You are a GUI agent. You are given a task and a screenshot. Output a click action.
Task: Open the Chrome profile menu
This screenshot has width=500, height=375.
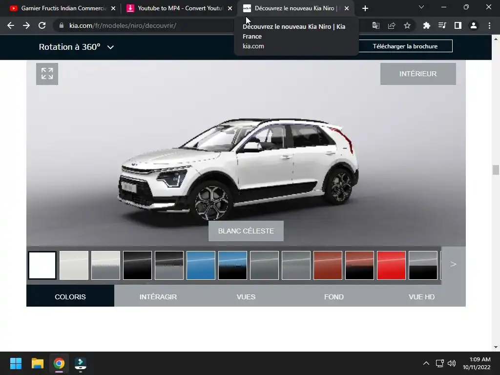(x=474, y=25)
